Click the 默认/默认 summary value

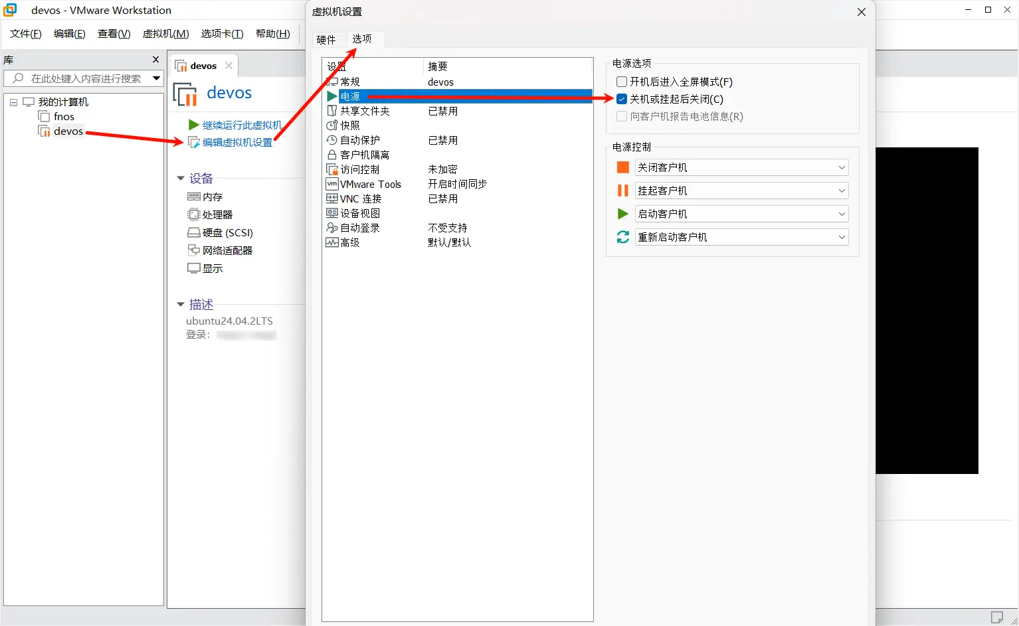(450, 242)
